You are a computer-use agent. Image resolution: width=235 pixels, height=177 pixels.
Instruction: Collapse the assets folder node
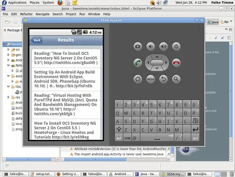(9, 76)
